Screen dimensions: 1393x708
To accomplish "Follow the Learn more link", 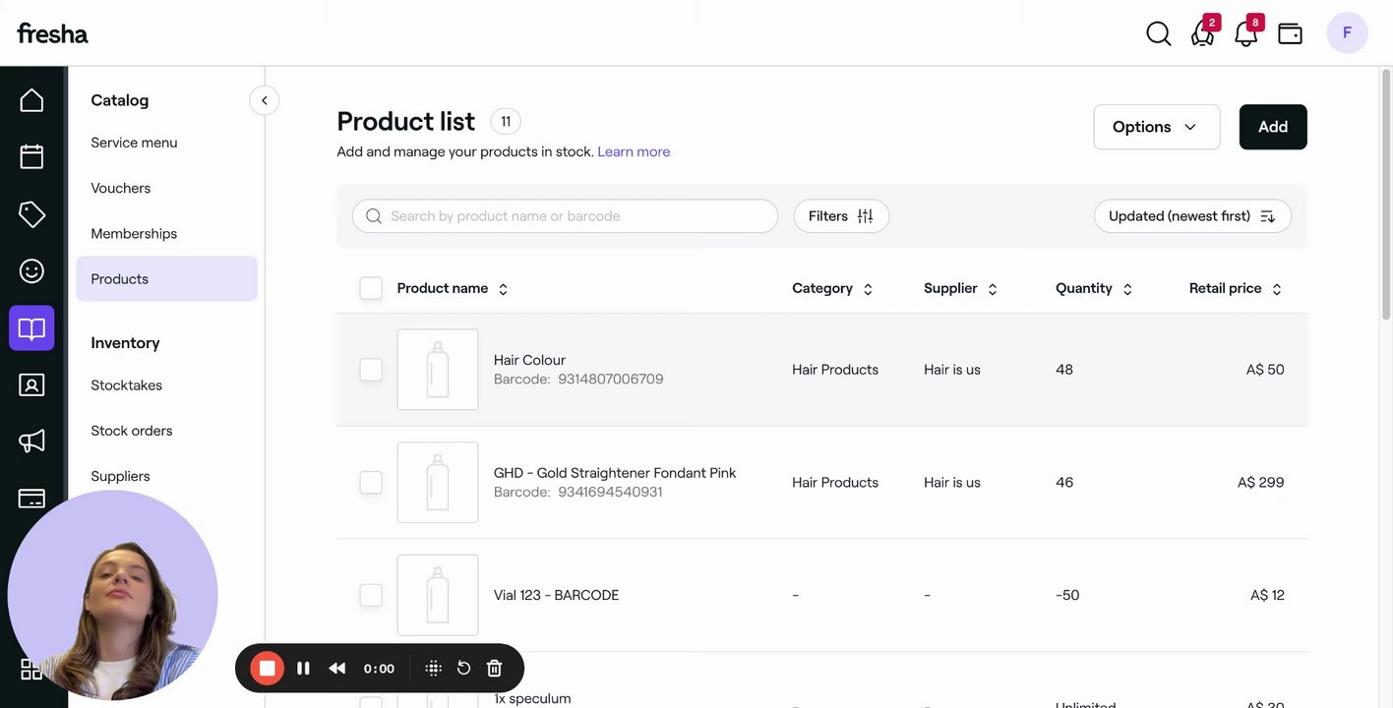I will 634,151.
